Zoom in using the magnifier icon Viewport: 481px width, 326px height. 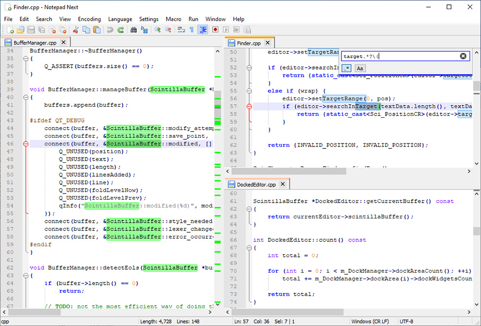157,30
